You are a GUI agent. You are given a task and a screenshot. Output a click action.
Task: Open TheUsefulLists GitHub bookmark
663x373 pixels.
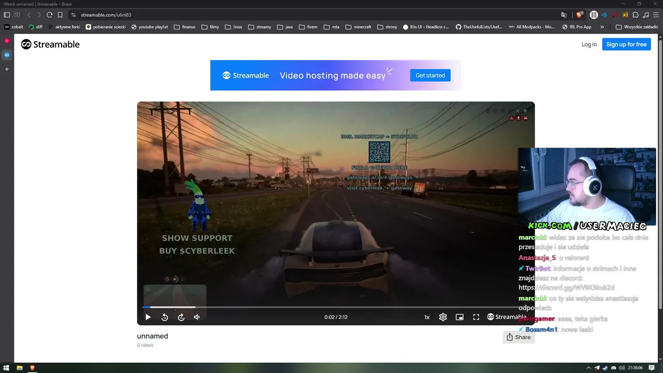pyautogui.click(x=479, y=27)
